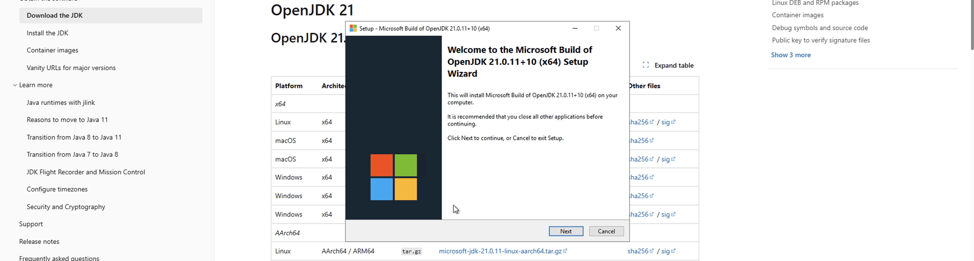
Task: Click the AArch64 group row label
Action: 287,233
